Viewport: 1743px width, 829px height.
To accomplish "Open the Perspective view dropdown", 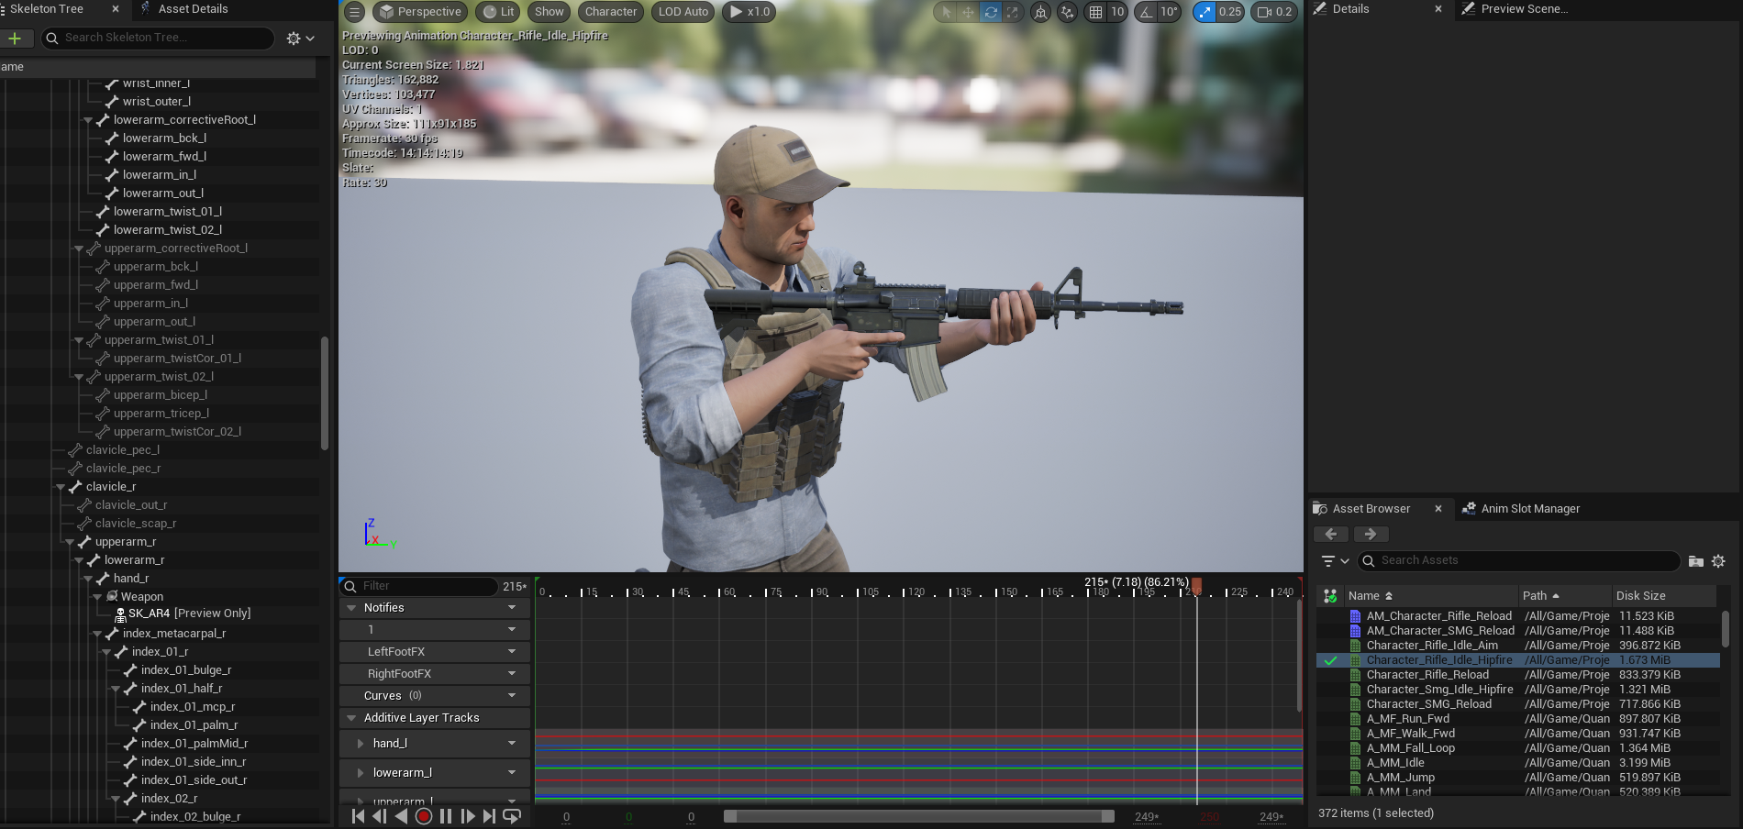I will [419, 12].
